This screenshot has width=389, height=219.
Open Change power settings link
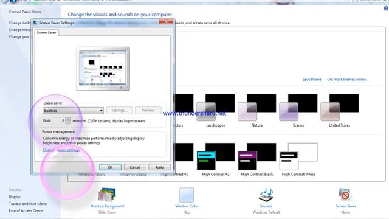pyautogui.click(x=61, y=150)
